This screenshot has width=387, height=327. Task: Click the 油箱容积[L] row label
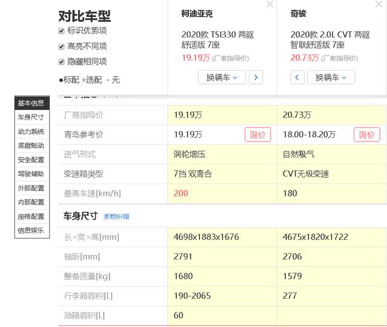click(x=85, y=315)
